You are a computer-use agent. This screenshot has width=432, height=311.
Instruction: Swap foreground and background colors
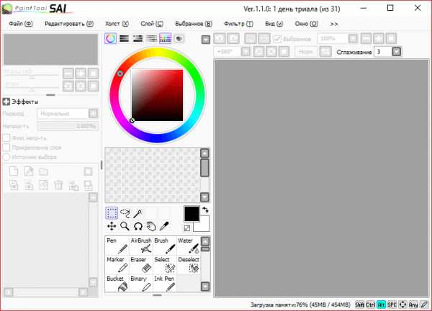205,210
